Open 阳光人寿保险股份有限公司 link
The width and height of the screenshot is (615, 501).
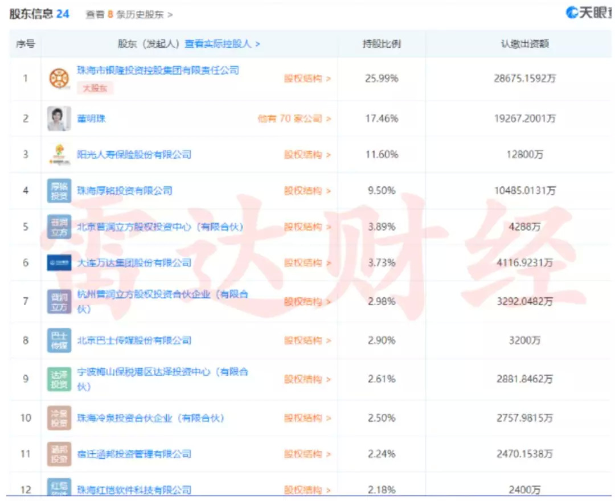134,154
